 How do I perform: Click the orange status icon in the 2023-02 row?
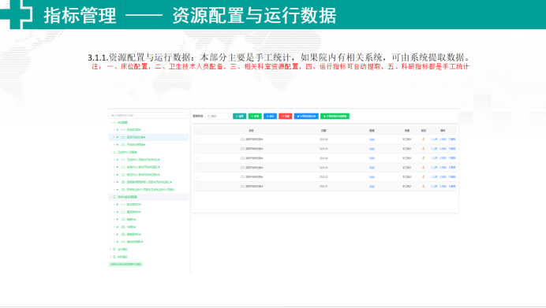tap(424, 177)
